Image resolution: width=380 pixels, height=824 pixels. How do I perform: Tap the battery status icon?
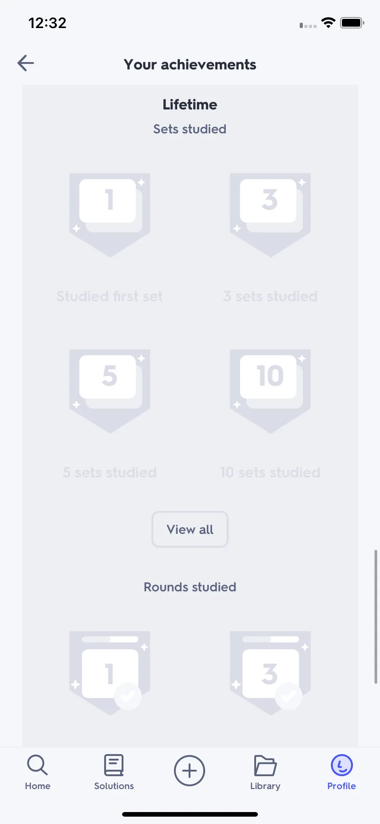coord(352,23)
